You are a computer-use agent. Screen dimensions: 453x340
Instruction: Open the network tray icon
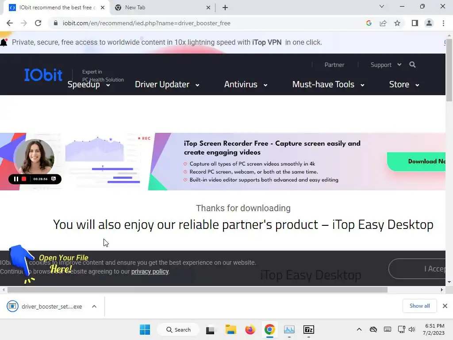pyautogui.click(x=401, y=329)
